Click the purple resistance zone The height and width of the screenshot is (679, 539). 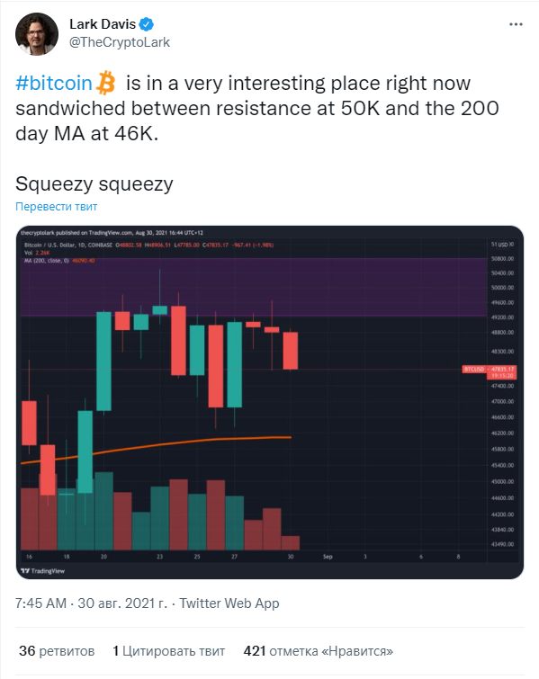(x=254, y=287)
